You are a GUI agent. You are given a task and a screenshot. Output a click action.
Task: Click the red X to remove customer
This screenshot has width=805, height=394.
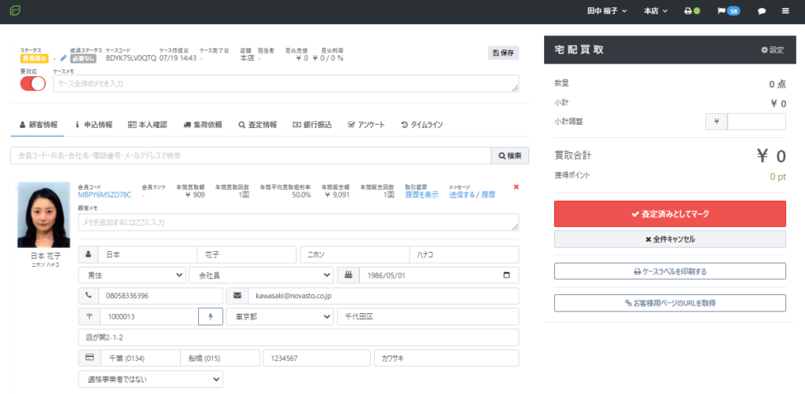click(516, 187)
